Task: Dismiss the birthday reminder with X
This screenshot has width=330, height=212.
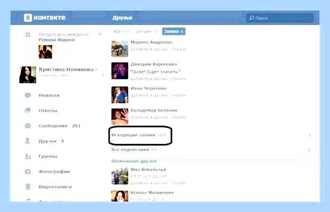Action: coord(100,34)
